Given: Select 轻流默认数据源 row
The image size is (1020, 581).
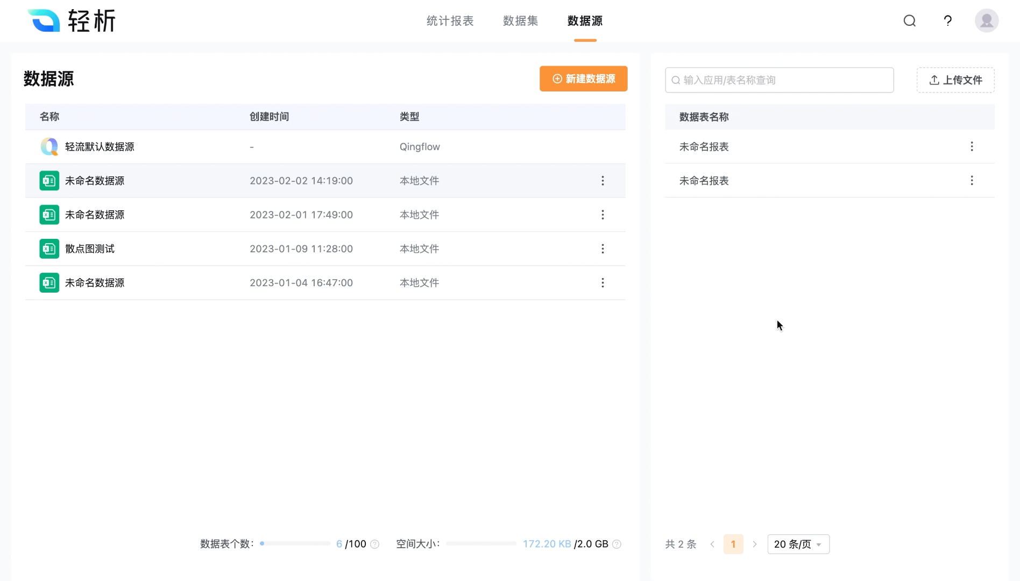Looking at the screenshot, I should click(x=325, y=146).
